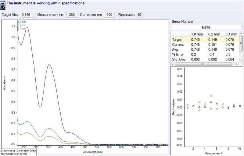Image resolution: width=244 pixels, height=156 pixels.
Task: Select the 0.2 mm legend entry
Action: (x=22, y=25)
